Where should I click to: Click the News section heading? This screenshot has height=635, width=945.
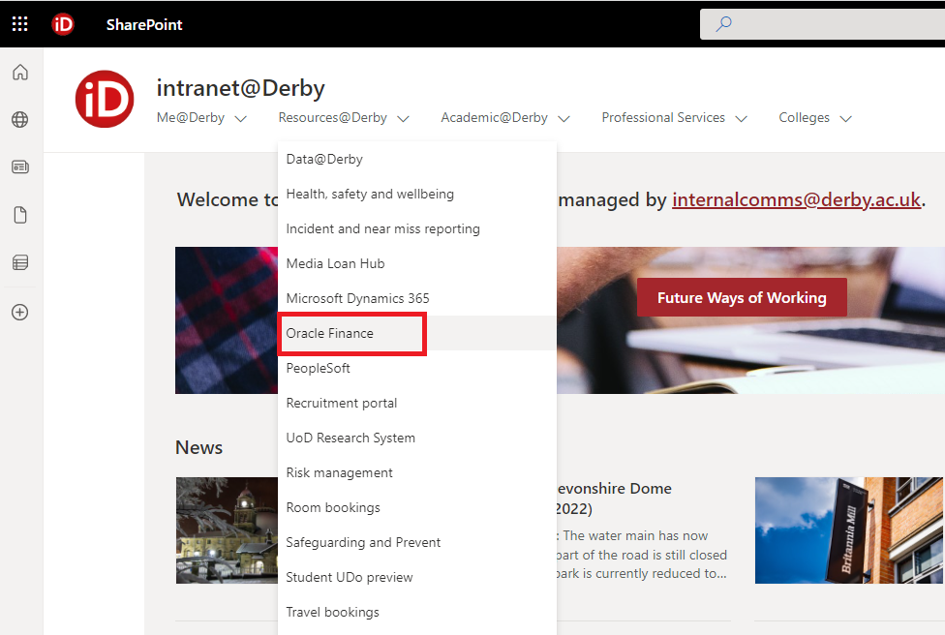[x=198, y=447]
